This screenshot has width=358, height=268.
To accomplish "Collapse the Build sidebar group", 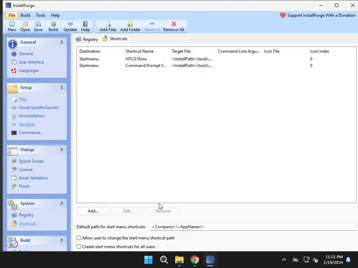I will pyautogui.click(x=62, y=240).
